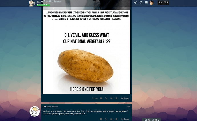Click the Soc. Tikli button
The height and width of the screenshot is (121, 197).
tap(163, 3)
